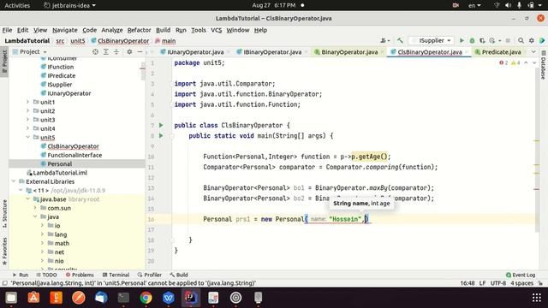
Task: Click 4 spaces indent indicator
Action: [521, 283]
